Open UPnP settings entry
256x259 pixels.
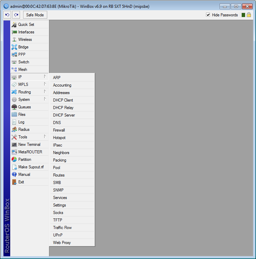[x=72, y=235]
